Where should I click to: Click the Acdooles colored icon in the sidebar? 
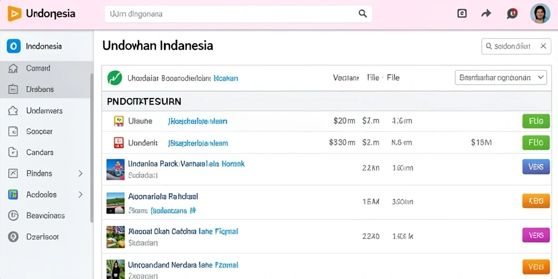pyautogui.click(x=13, y=195)
